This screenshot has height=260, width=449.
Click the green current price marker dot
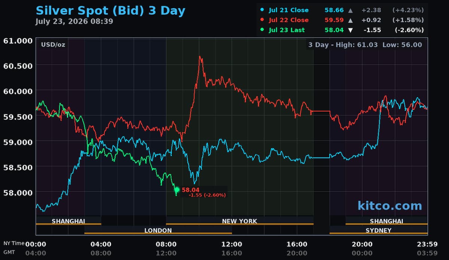pyautogui.click(x=177, y=190)
